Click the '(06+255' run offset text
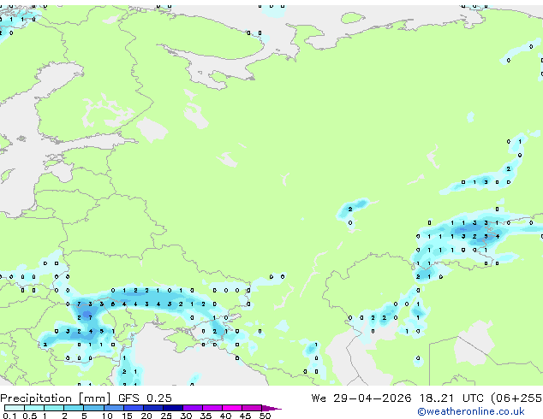Viewport: 543px width, 419px height. click(x=516, y=398)
